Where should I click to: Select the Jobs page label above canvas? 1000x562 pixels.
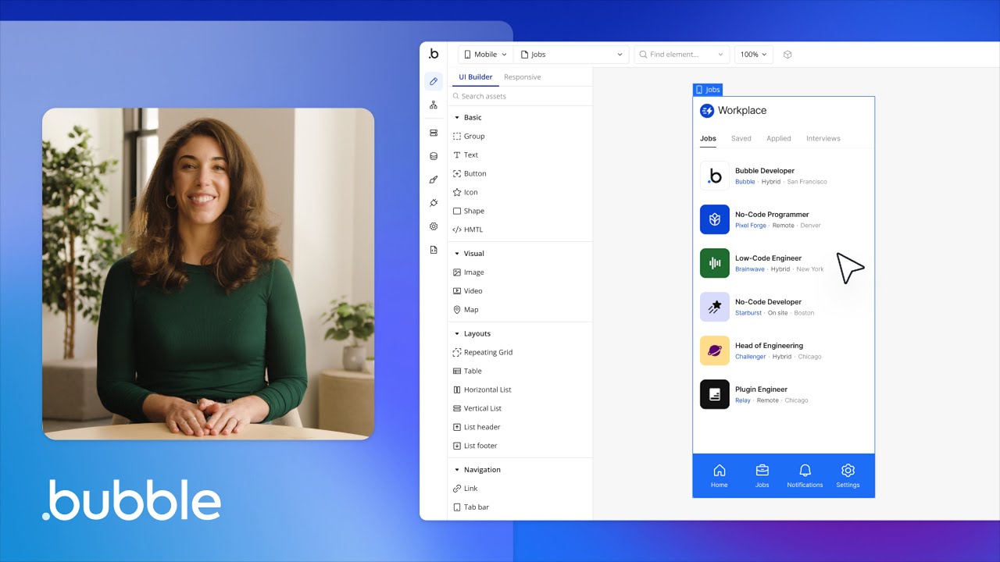pyautogui.click(x=707, y=90)
